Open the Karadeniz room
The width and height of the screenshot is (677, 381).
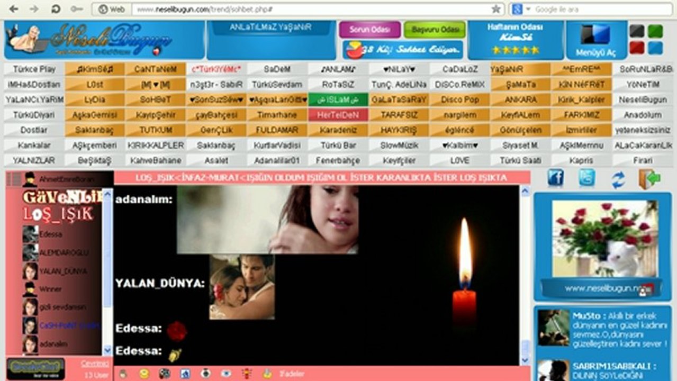pyautogui.click(x=338, y=130)
